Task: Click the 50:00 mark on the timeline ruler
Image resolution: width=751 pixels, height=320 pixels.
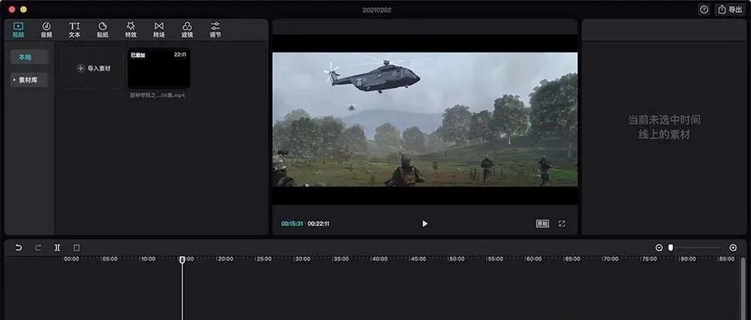Action: 457,259
